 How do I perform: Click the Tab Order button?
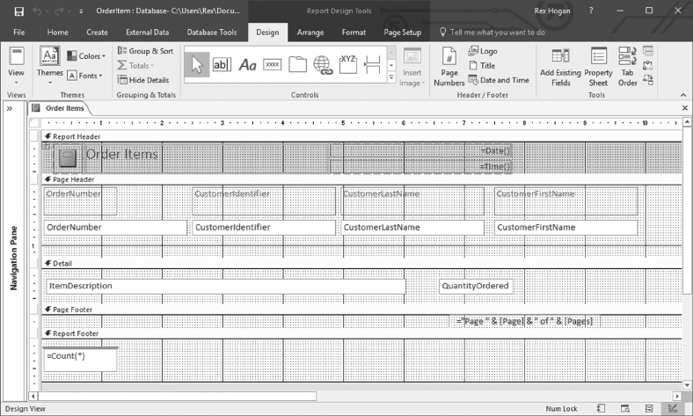point(628,67)
